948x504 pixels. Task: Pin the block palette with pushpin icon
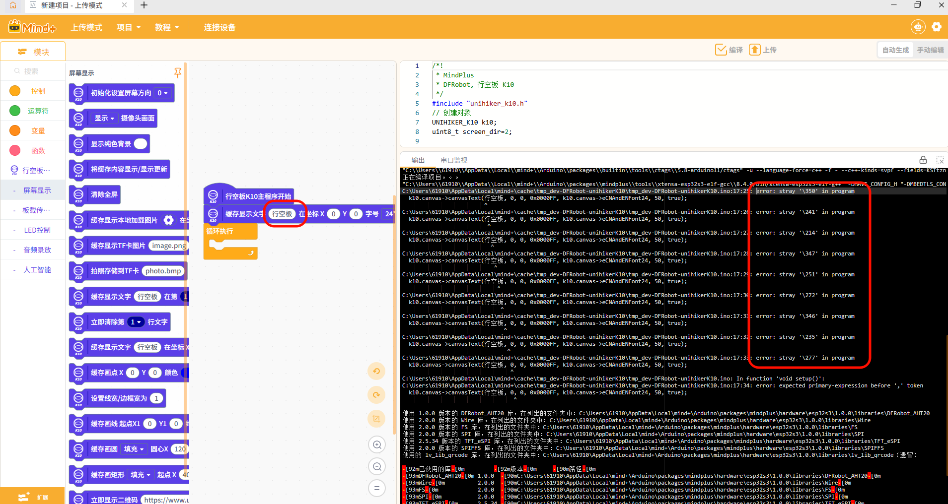click(x=177, y=73)
